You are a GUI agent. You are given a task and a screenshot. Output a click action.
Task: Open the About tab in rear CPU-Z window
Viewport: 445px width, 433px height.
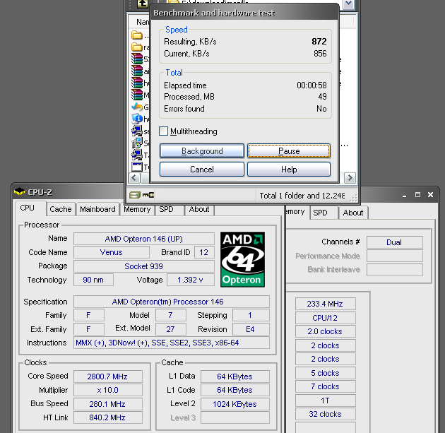[352, 213]
